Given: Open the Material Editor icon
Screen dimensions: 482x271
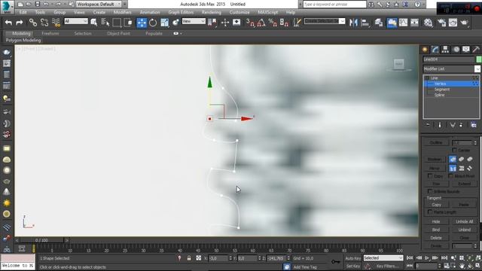Looking at the screenshot, I should coord(429,23).
